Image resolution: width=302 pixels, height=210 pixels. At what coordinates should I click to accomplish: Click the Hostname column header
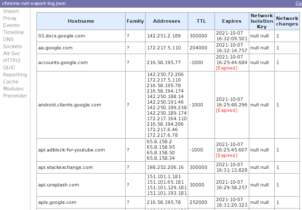click(81, 21)
